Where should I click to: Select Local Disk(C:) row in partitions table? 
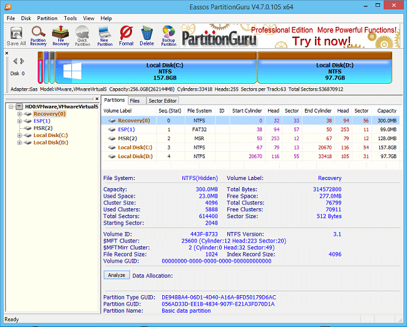click(250, 148)
